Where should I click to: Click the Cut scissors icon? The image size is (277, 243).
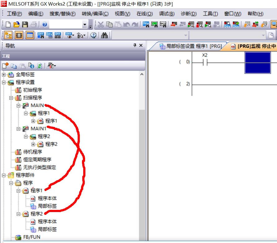pyautogui.click(x=101, y=24)
